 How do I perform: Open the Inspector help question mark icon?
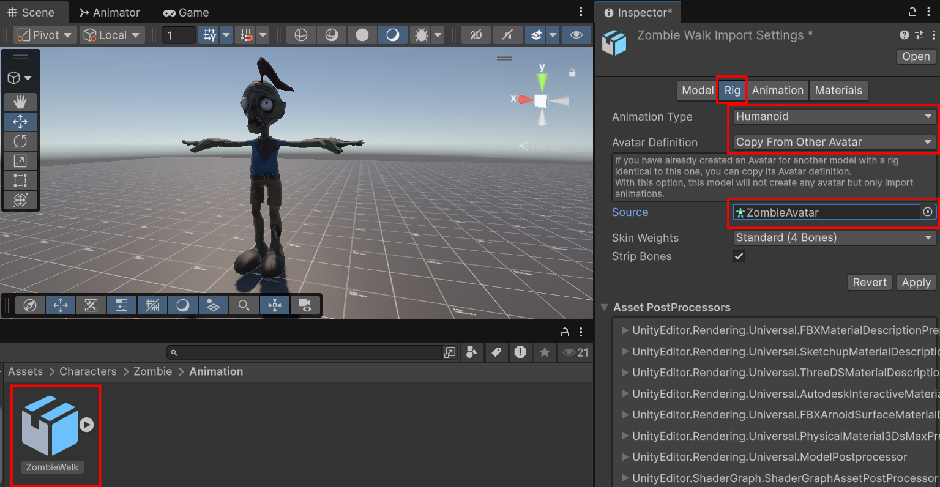904,35
